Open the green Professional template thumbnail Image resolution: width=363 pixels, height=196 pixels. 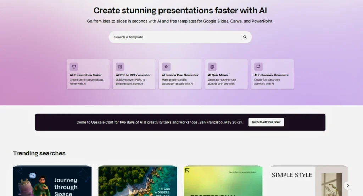click(223, 181)
